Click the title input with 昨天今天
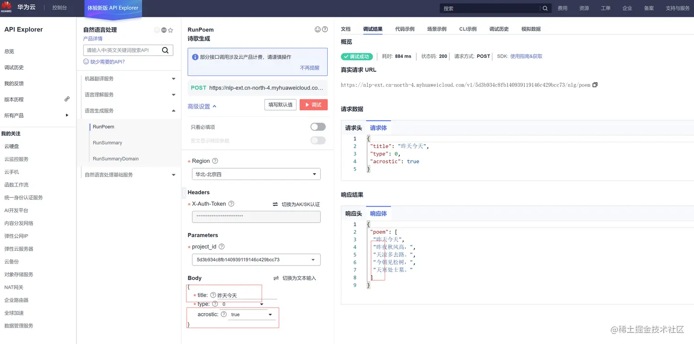The height and width of the screenshot is (344, 694). [247, 295]
